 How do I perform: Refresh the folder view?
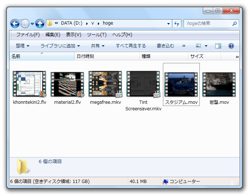[177, 24]
